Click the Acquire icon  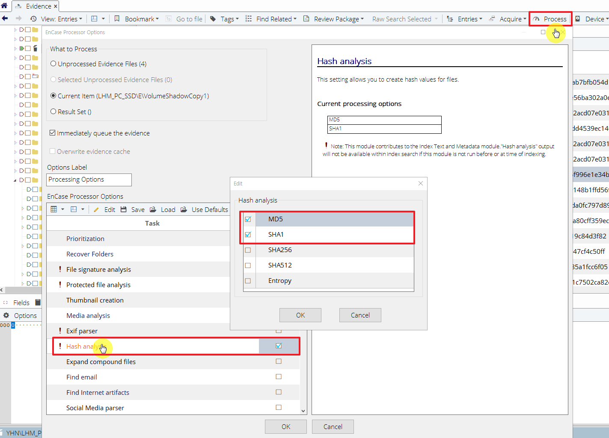pos(492,19)
